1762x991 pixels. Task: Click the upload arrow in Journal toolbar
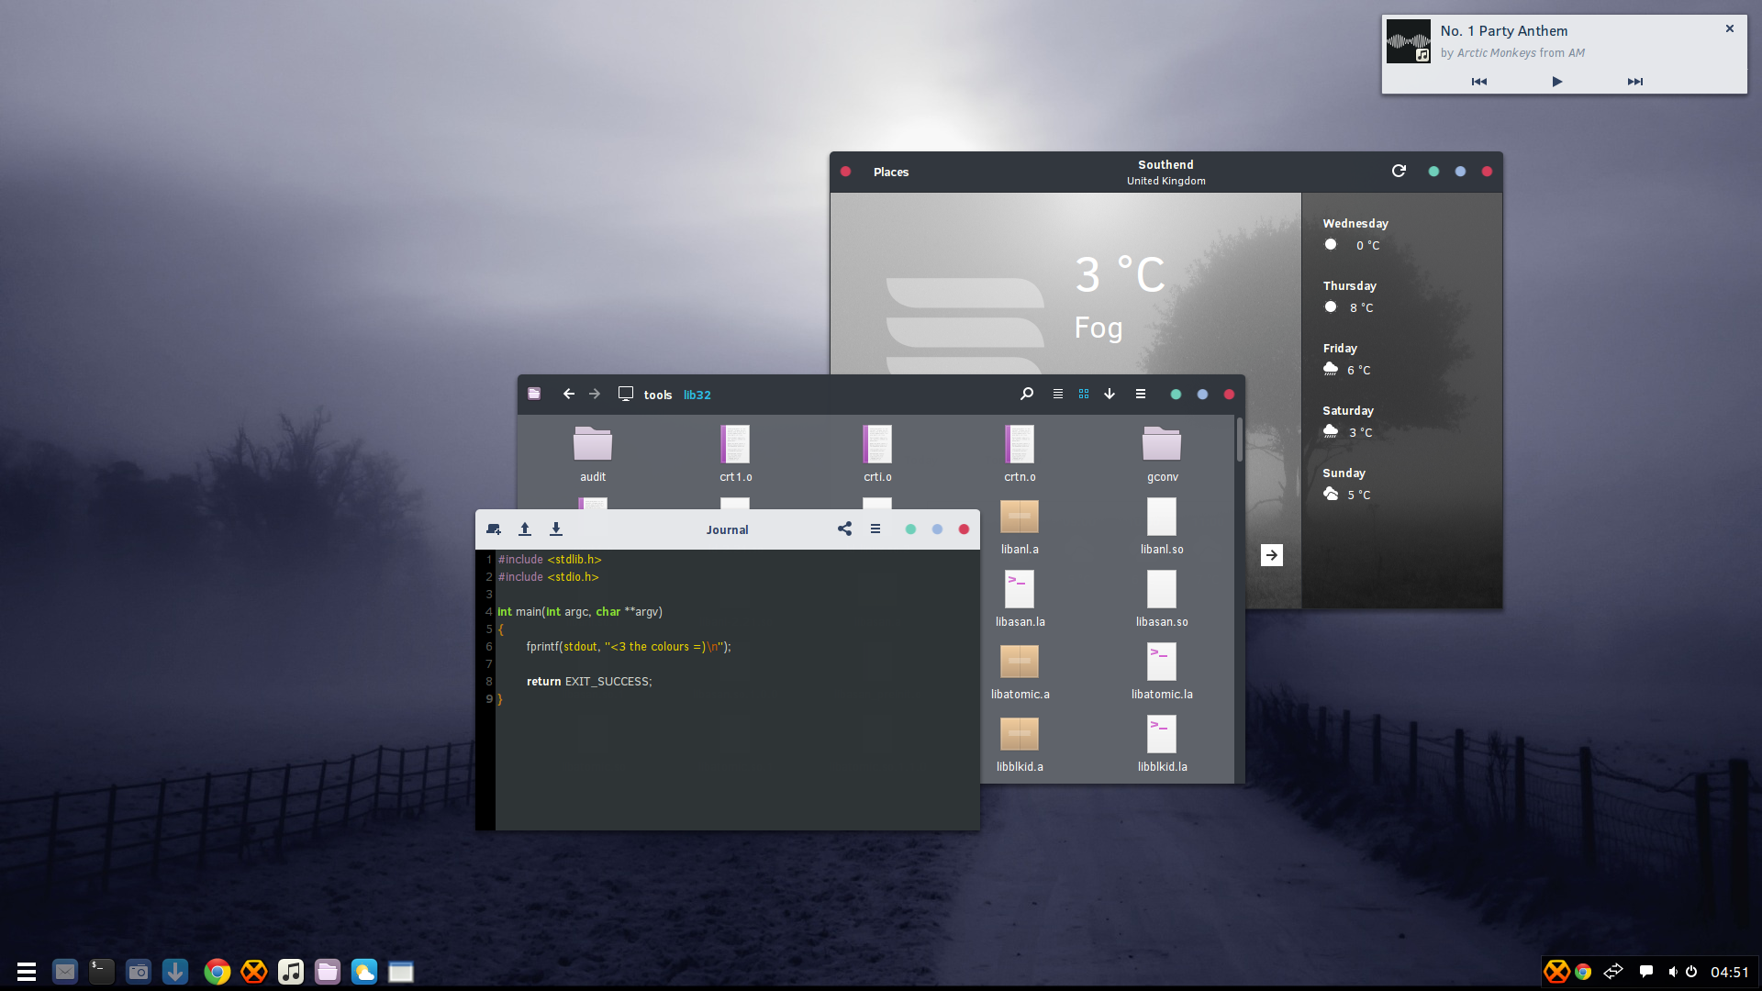(525, 529)
